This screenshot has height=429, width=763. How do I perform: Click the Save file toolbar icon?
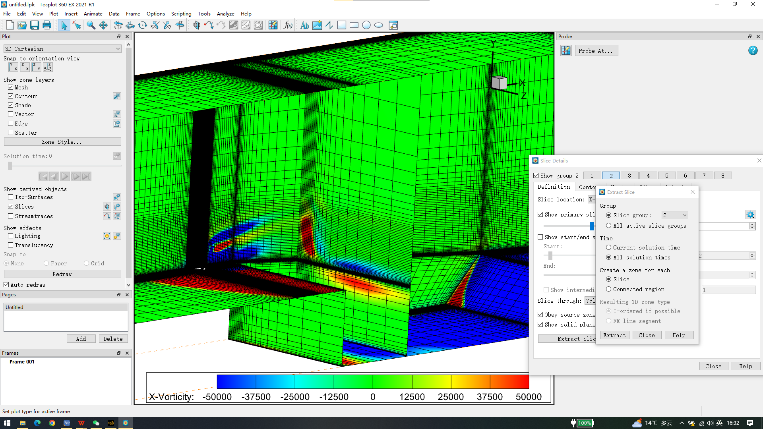coord(35,25)
